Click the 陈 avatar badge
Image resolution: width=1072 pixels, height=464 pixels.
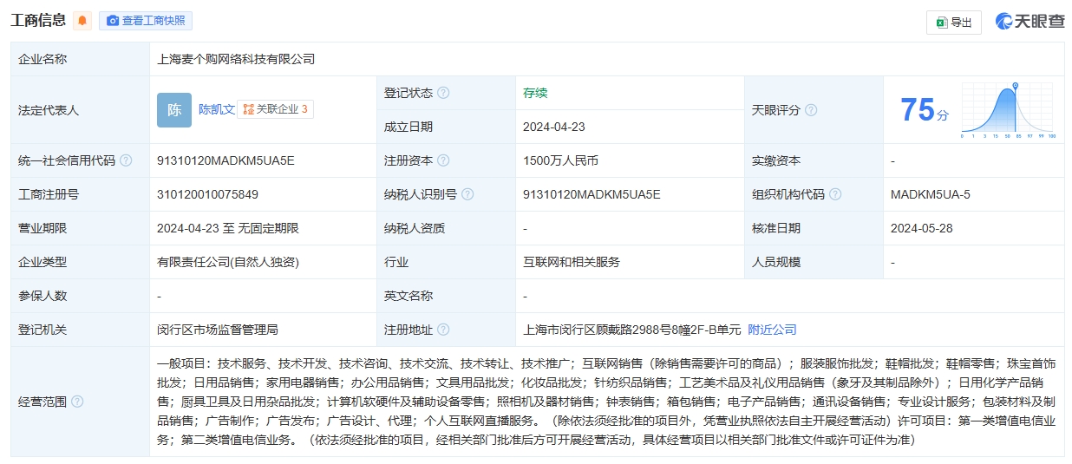tap(174, 110)
